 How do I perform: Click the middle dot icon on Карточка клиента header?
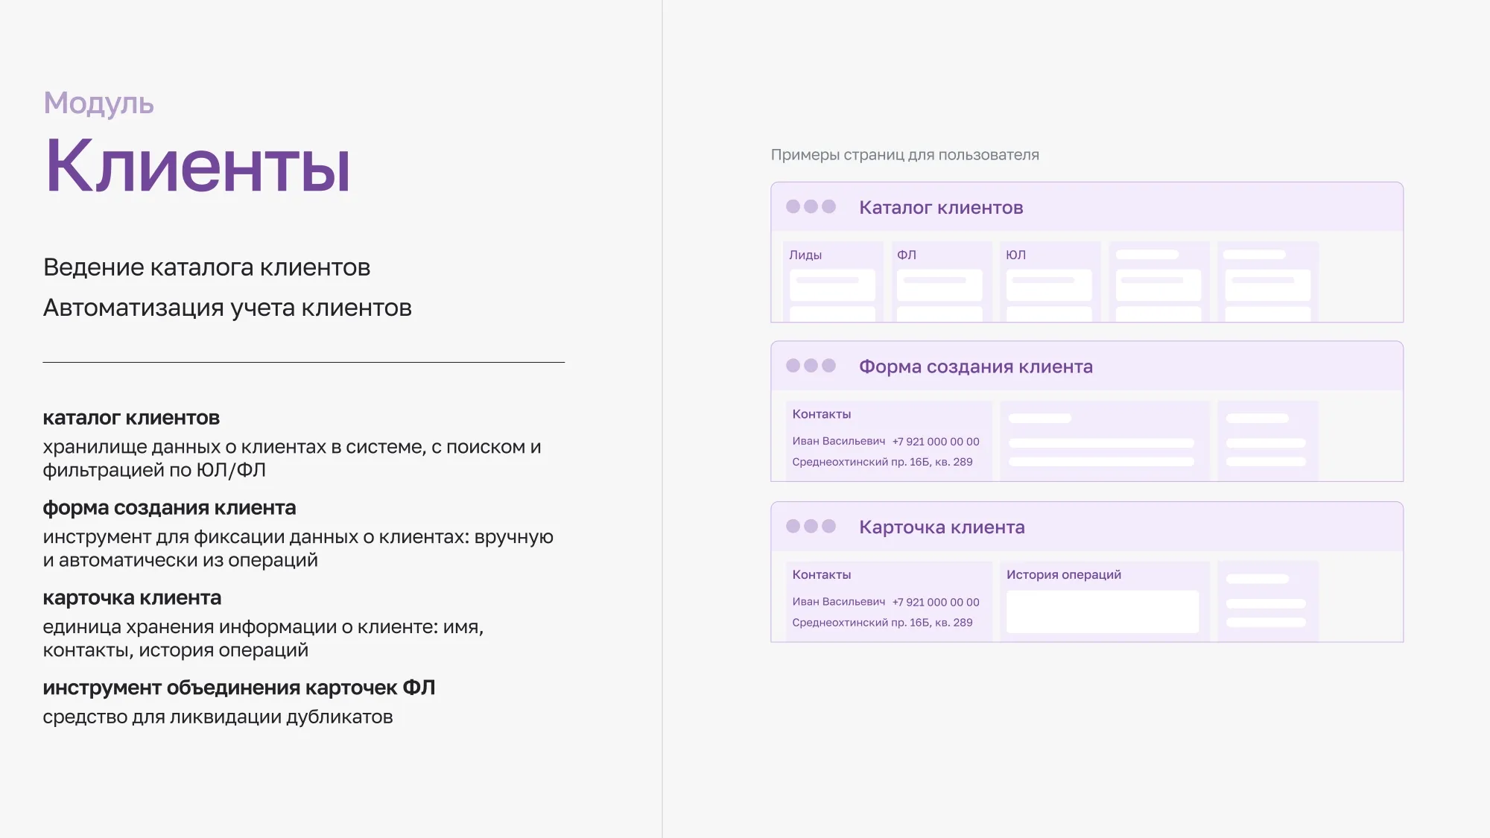[811, 527]
